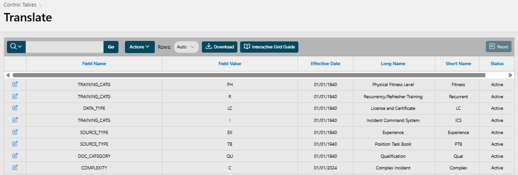Select the 'Physical Fitness Level' cell
This screenshot has width=518, height=175.
pyautogui.click(x=394, y=85)
